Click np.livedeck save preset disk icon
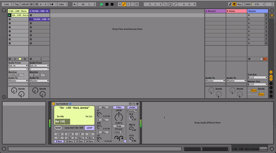276x153 pixels. point(137,104)
